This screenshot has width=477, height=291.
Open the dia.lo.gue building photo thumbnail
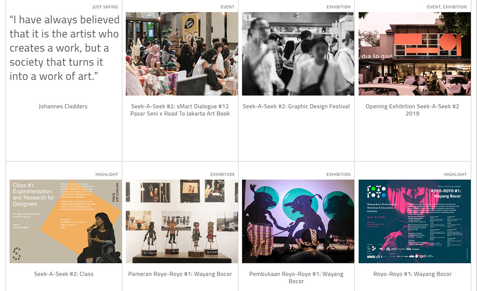(415, 54)
